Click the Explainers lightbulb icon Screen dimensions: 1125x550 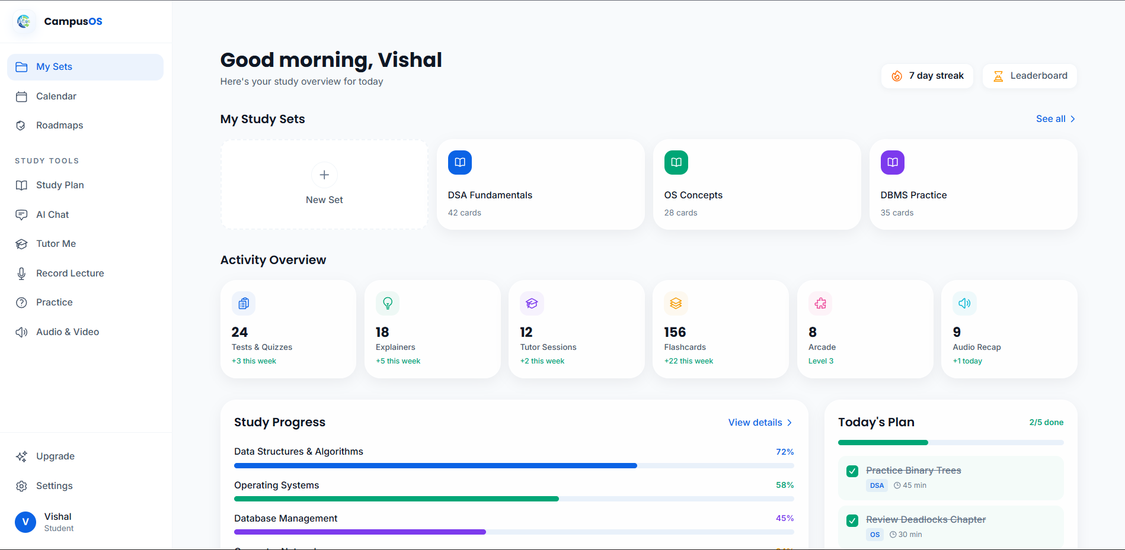click(388, 304)
